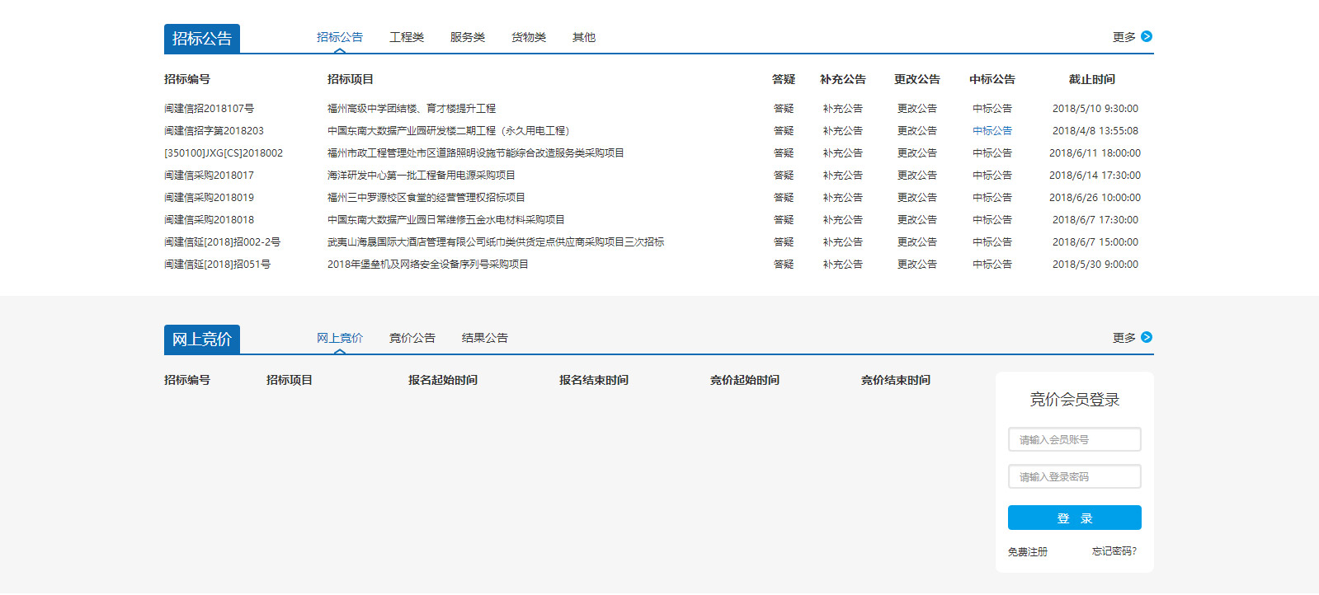Open the 忘记密码? link
The image size is (1319, 595).
(x=1114, y=551)
